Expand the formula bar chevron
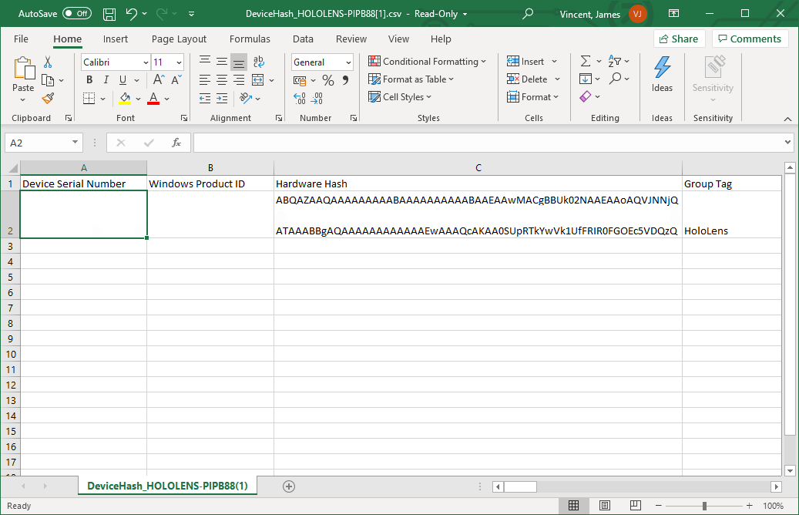The height and width of the screenshot is (515, 799). pyautogui.click(x=787, y=143)
